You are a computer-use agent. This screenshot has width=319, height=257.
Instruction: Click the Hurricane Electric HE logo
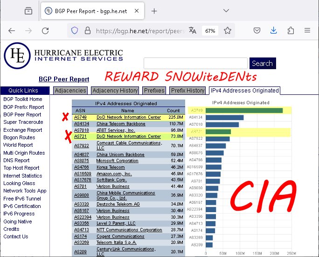[17, 56]
